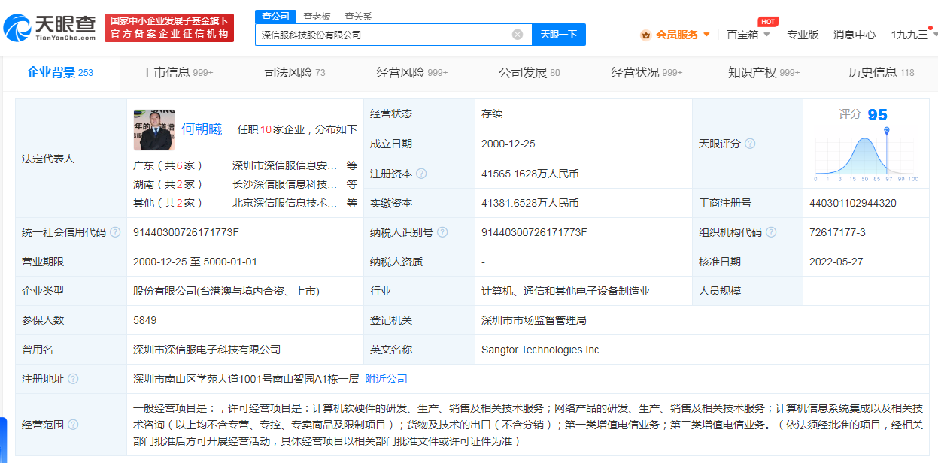Click approval date 2022-05-27
This screenshot has width=938, height=463.
pos(837,262)
